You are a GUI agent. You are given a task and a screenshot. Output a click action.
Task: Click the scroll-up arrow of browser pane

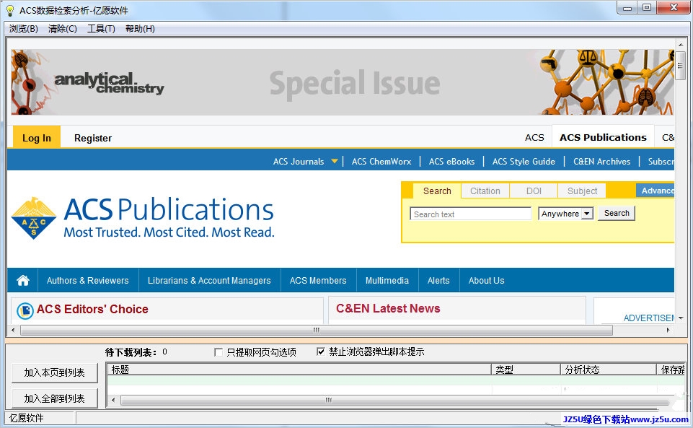click(680, 45)
